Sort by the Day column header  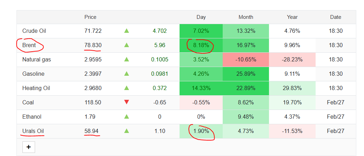click(x=201, y=17)
